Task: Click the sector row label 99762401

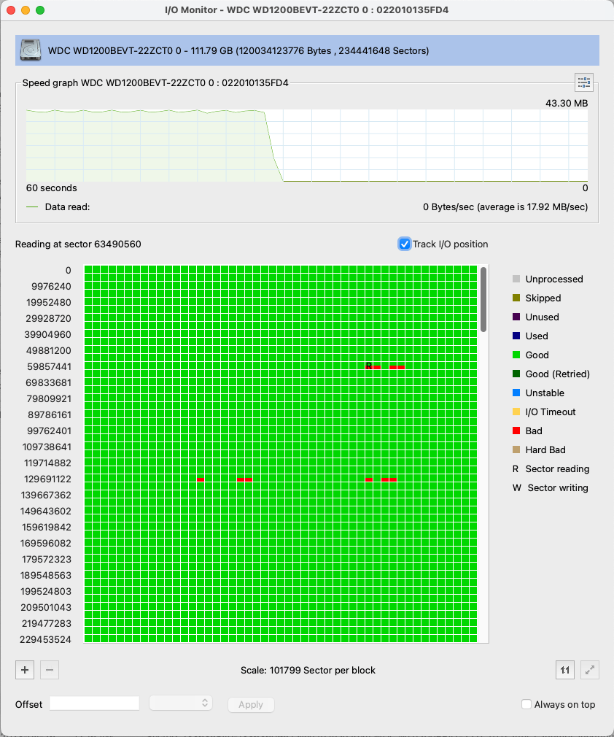Action: (49, 431)
